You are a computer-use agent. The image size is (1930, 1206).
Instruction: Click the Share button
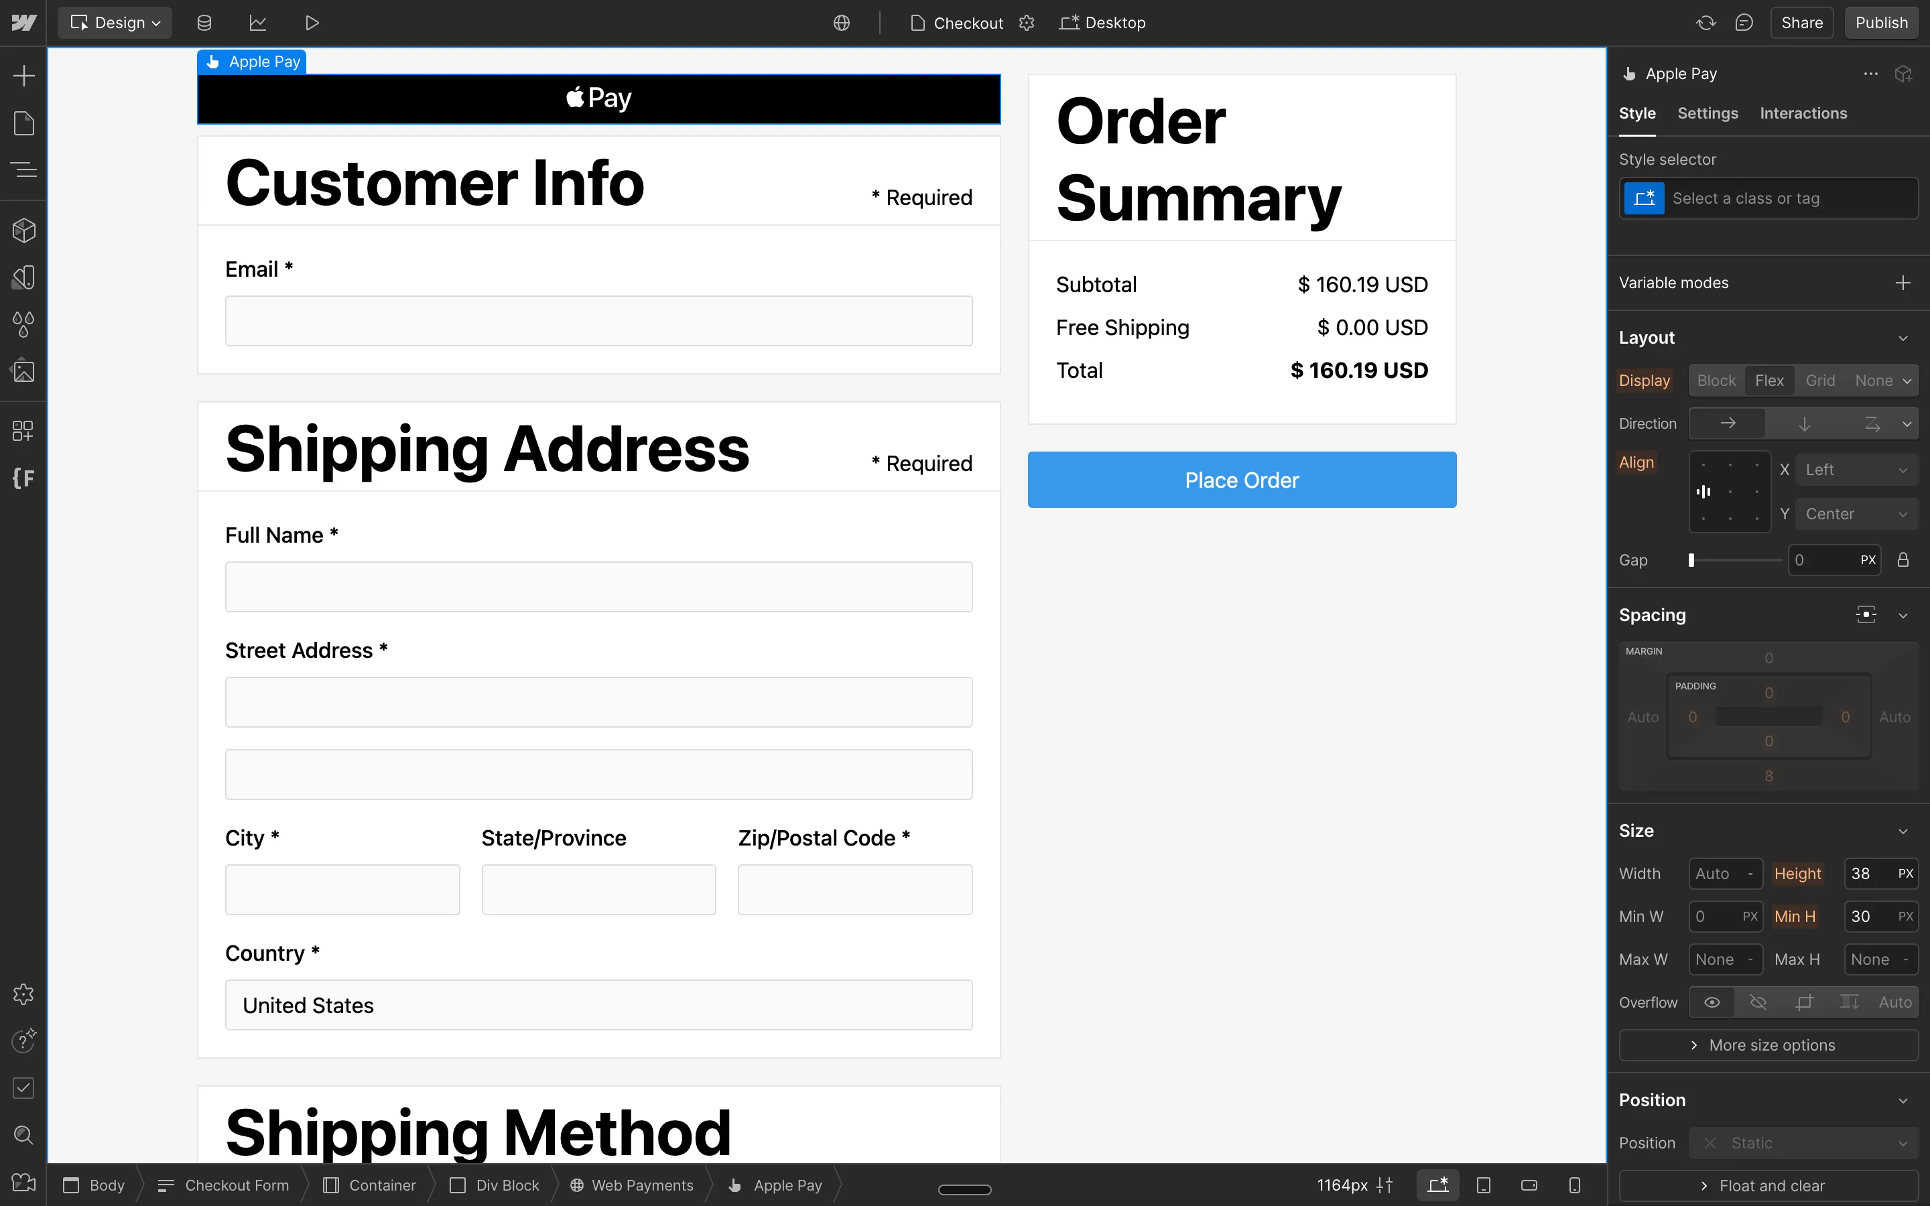[1801, 22]
